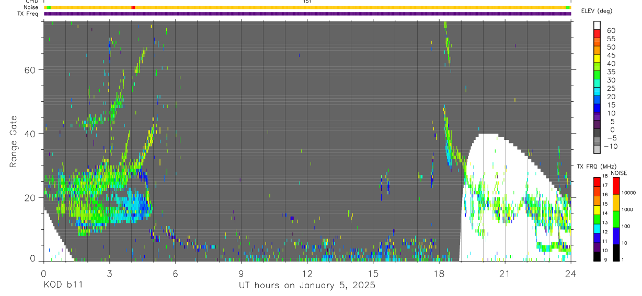Click the '14' label on TX FRQ legend
Screen dimensions: 642x296
click(x=605, y=214)
